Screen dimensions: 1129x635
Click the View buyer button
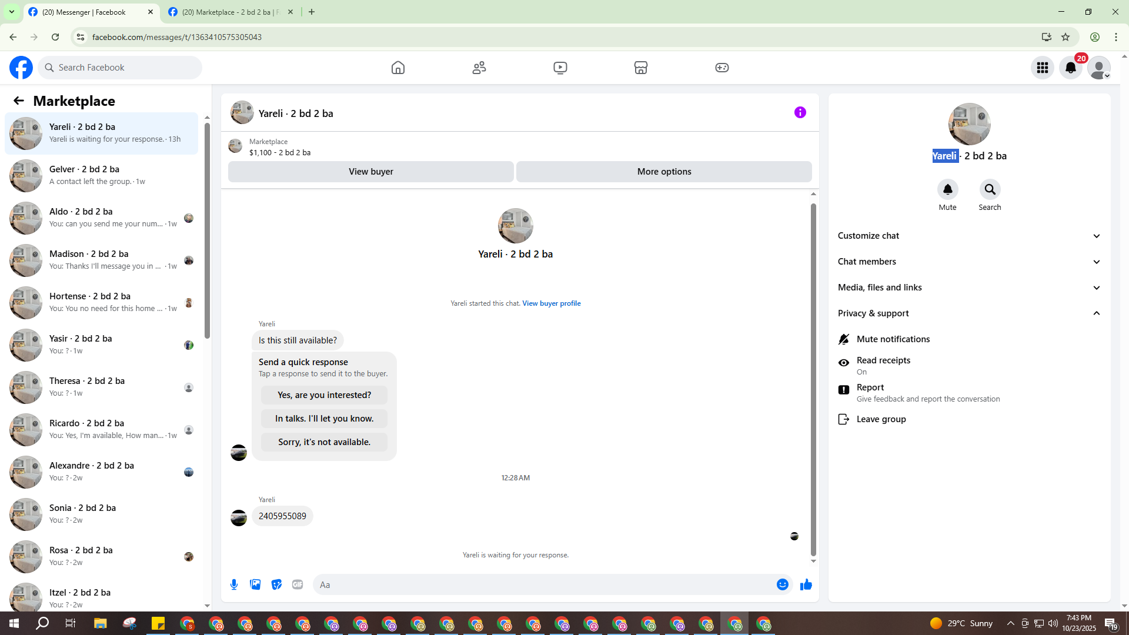(370, 172)
